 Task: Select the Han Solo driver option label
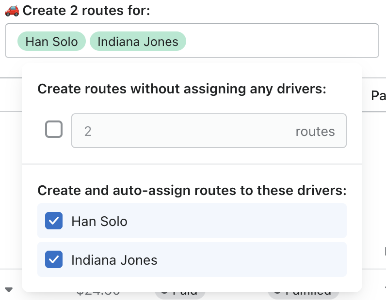[x=99, y=222]
